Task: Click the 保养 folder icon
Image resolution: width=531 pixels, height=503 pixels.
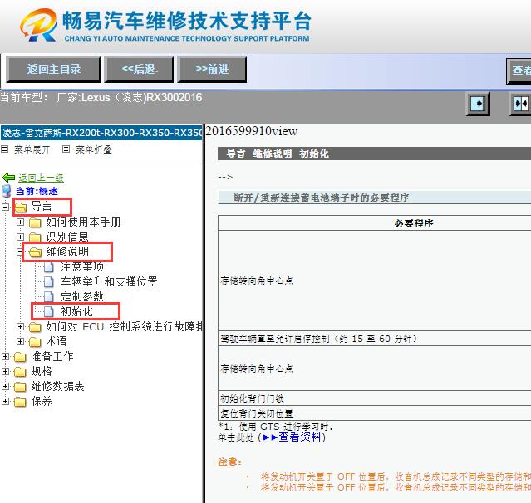Action: (x=20, y=402)
